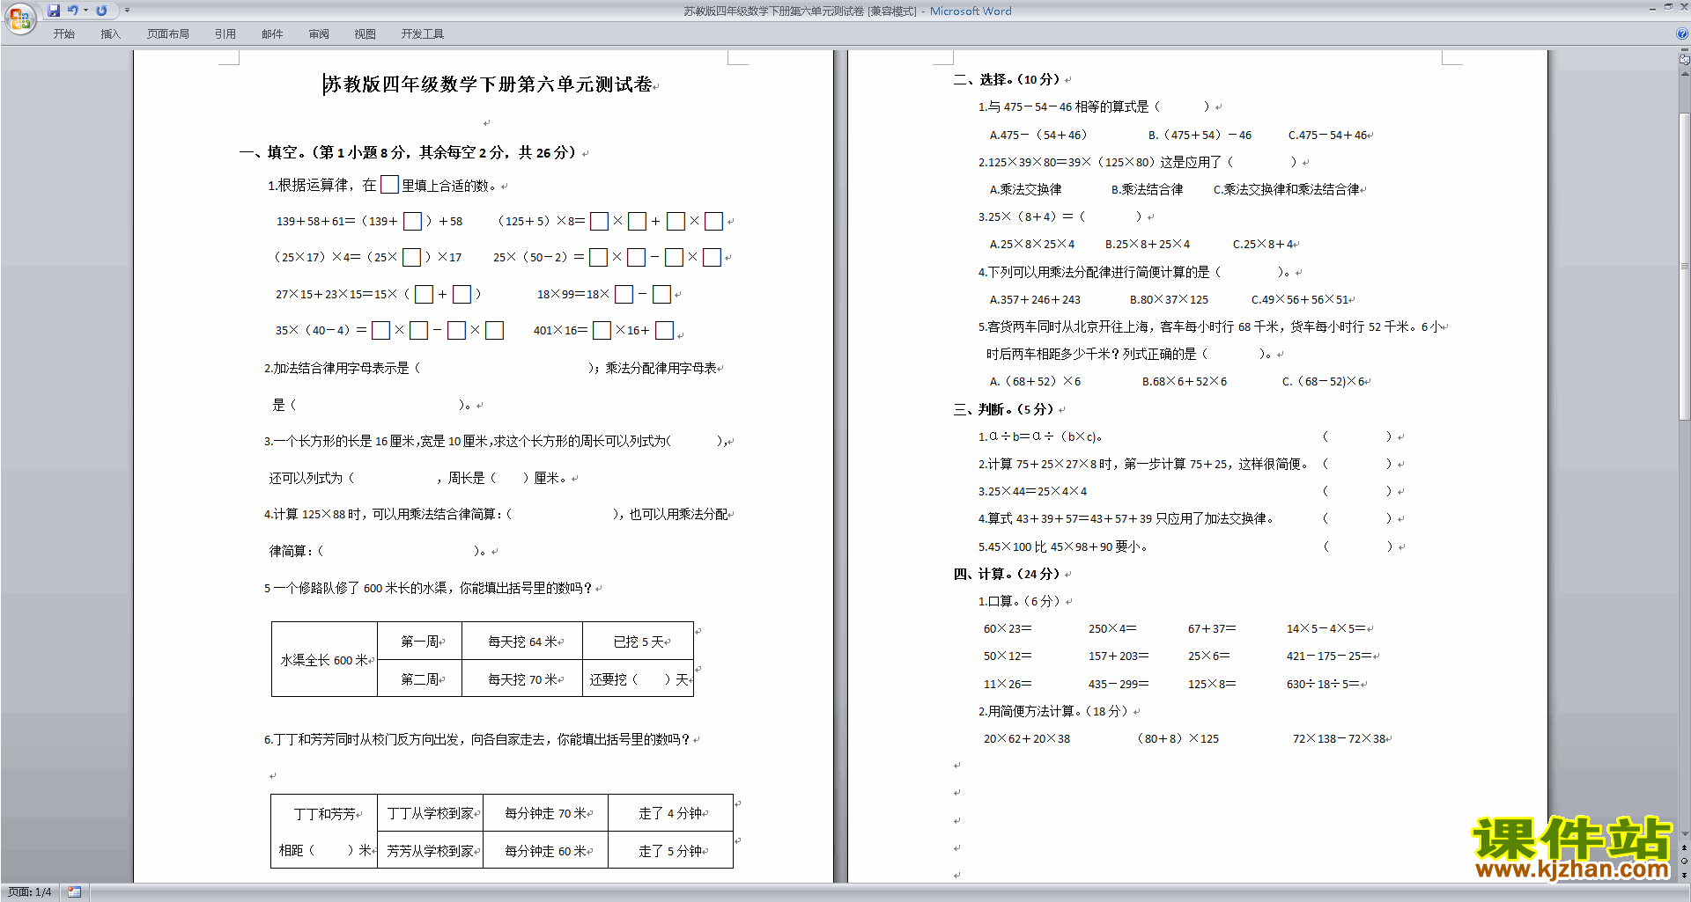Click the Next Page browse arrow
Screen dimensions: 1691x902
(x=1684, y=876)
